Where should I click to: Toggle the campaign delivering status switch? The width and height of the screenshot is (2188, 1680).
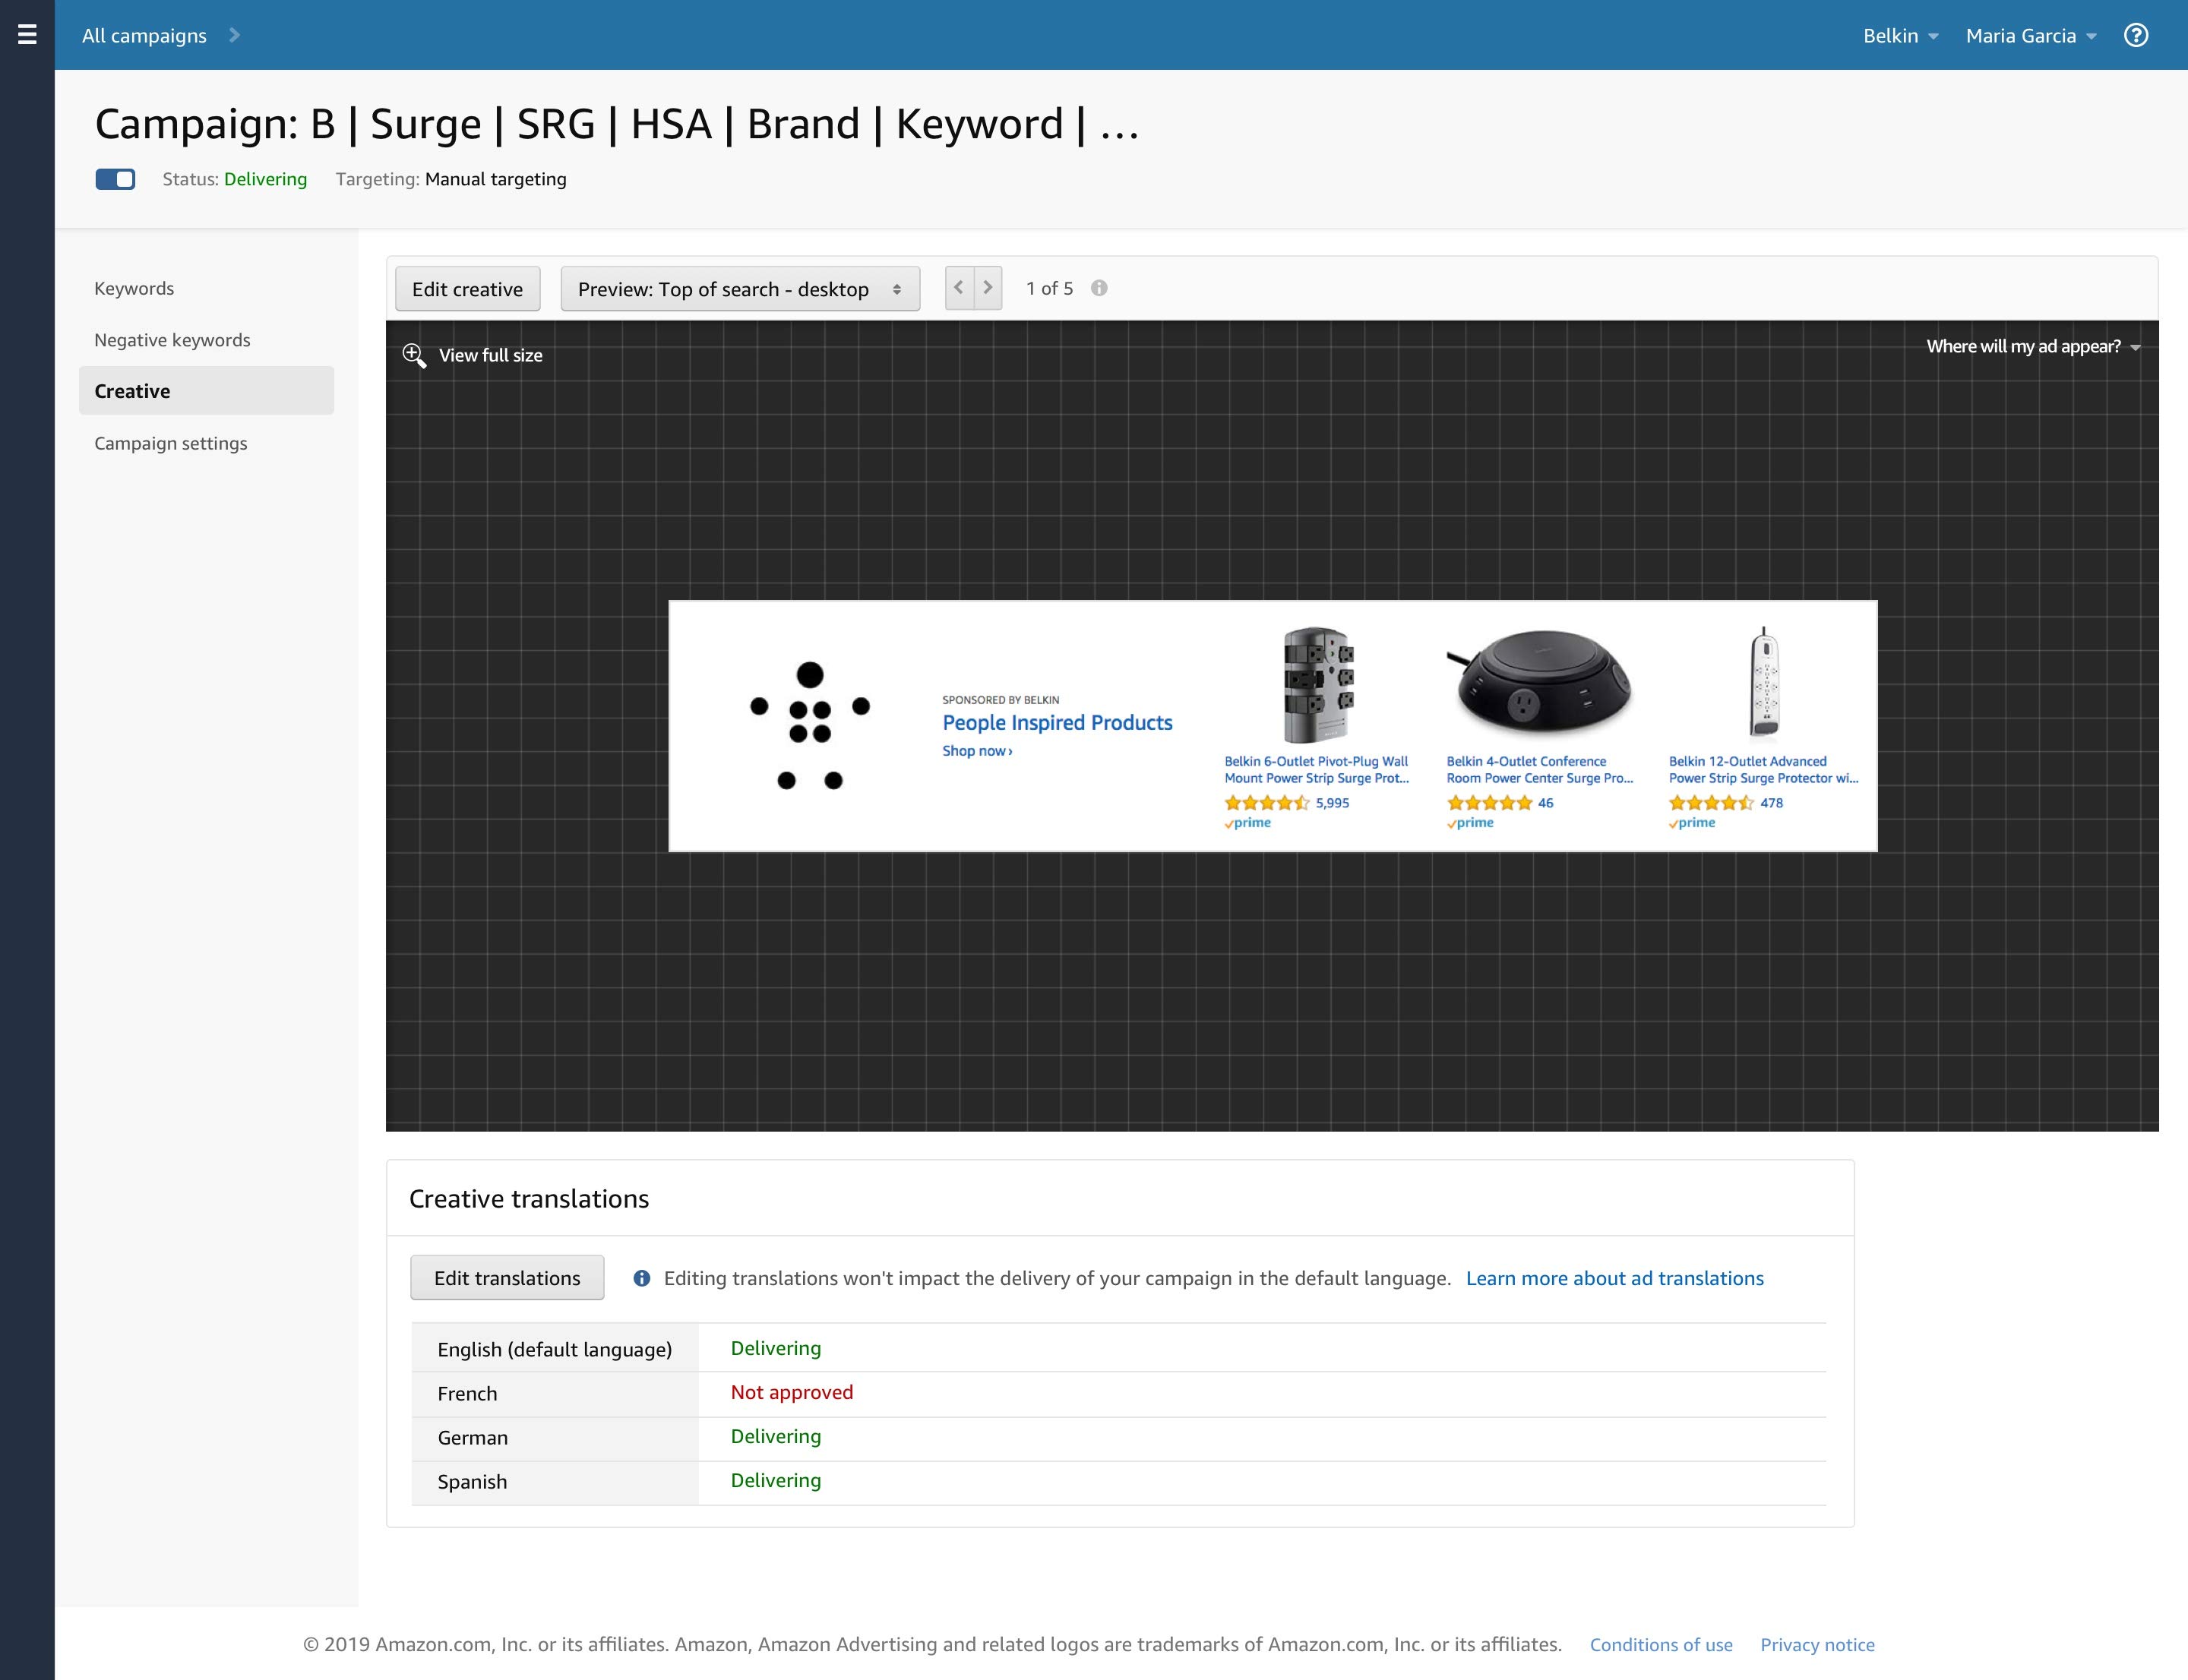click(x=115, y=179)
